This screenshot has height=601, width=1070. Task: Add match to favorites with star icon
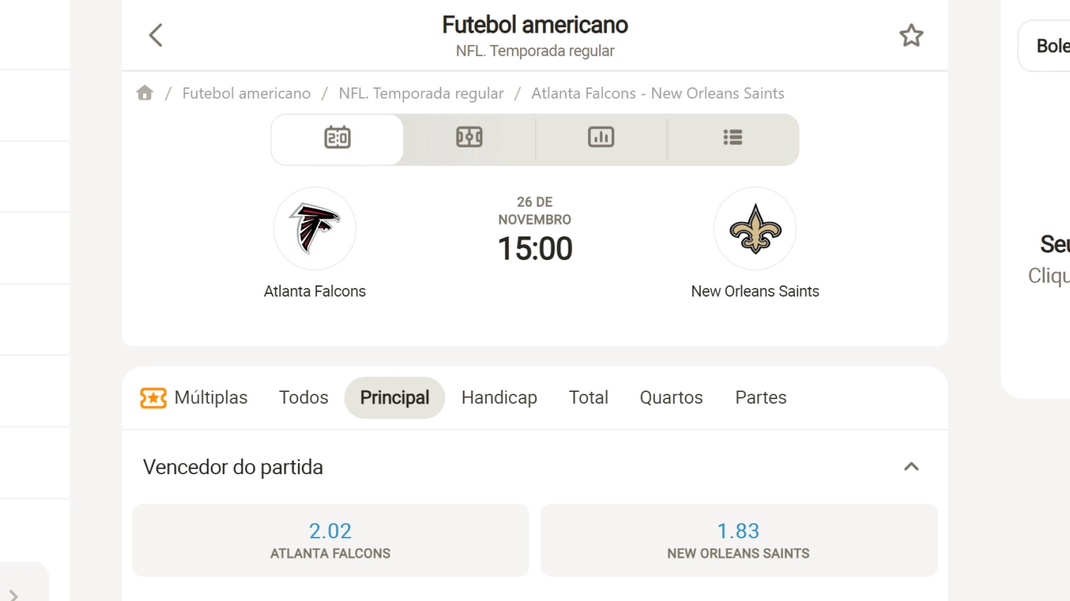click(x=911, y=36)
